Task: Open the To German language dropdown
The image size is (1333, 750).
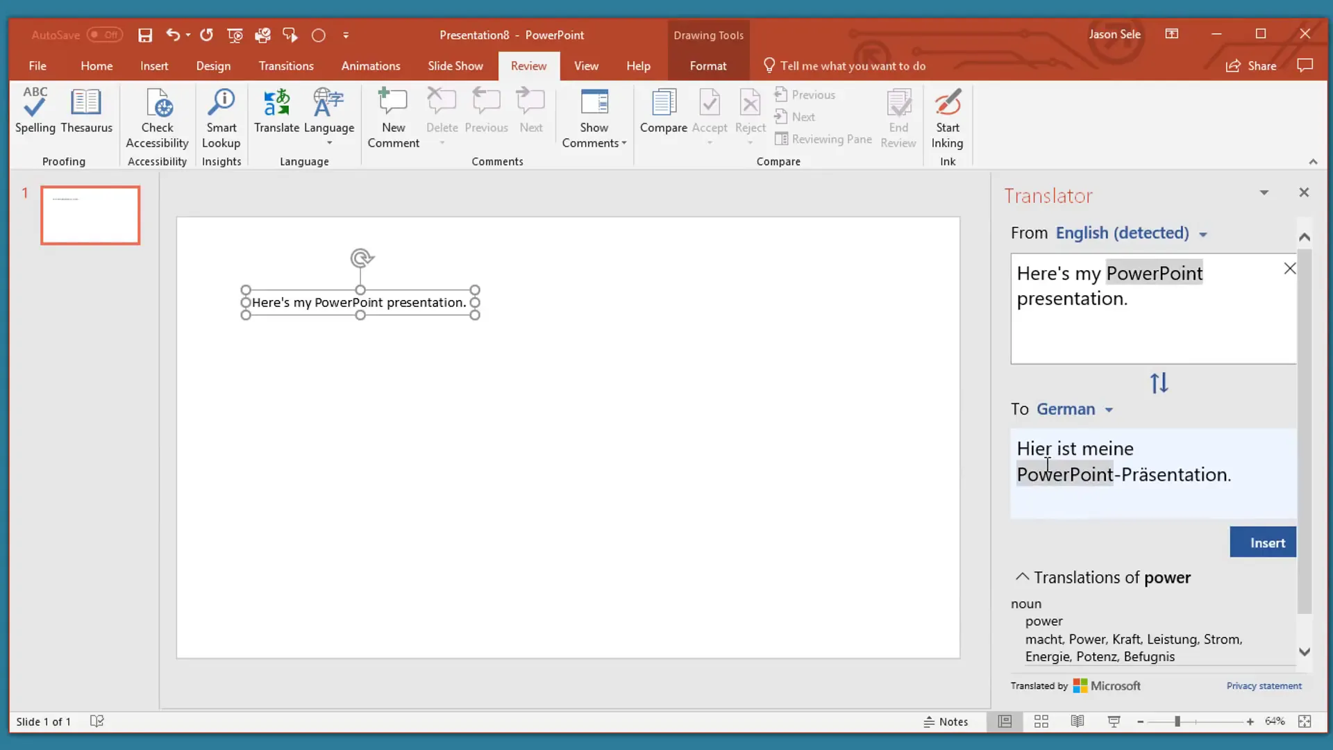Action: tap(1108, 410)
